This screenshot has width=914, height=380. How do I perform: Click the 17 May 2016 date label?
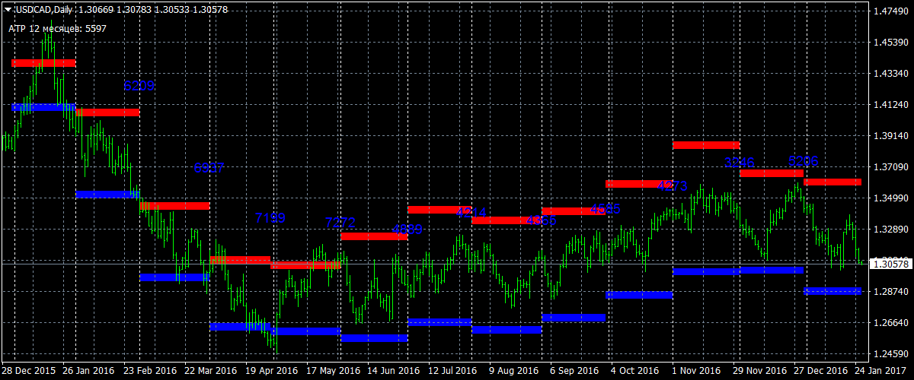[x=334, y=371]
